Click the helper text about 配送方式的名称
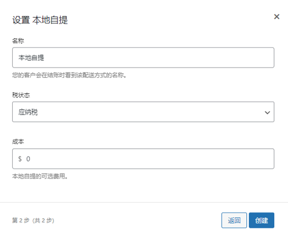 pyautogui.click(x=69, y=75)
